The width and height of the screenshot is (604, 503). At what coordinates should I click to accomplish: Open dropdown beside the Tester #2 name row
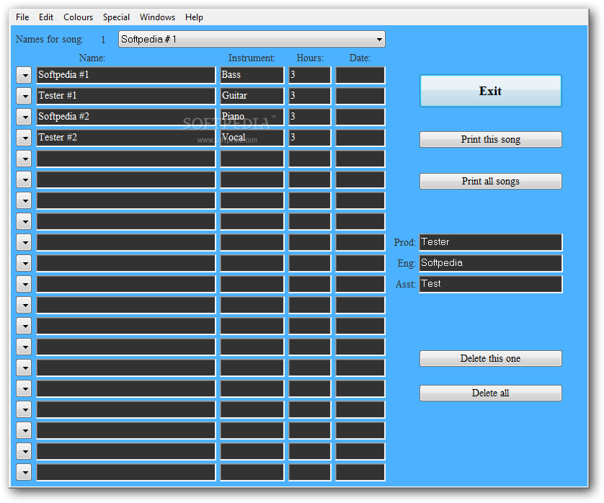tap(24, 138)
